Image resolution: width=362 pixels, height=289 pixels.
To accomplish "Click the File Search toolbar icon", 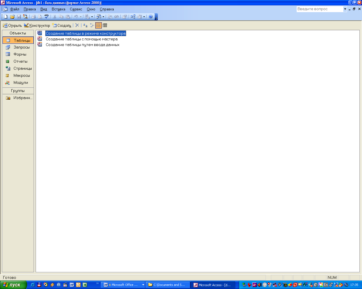I will tap(25, 17).
